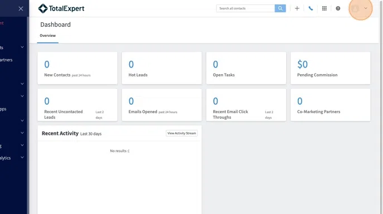This screenshot has width=383, height=214.
Task: Click the 'No results' message
Action: [x=120, y=151]
